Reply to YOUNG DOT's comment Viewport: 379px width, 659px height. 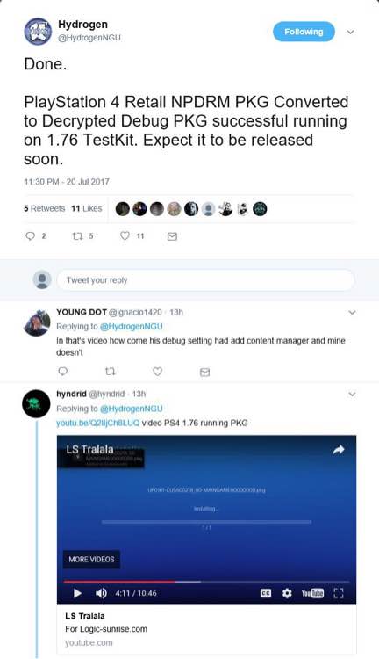[x=62, y=372]
